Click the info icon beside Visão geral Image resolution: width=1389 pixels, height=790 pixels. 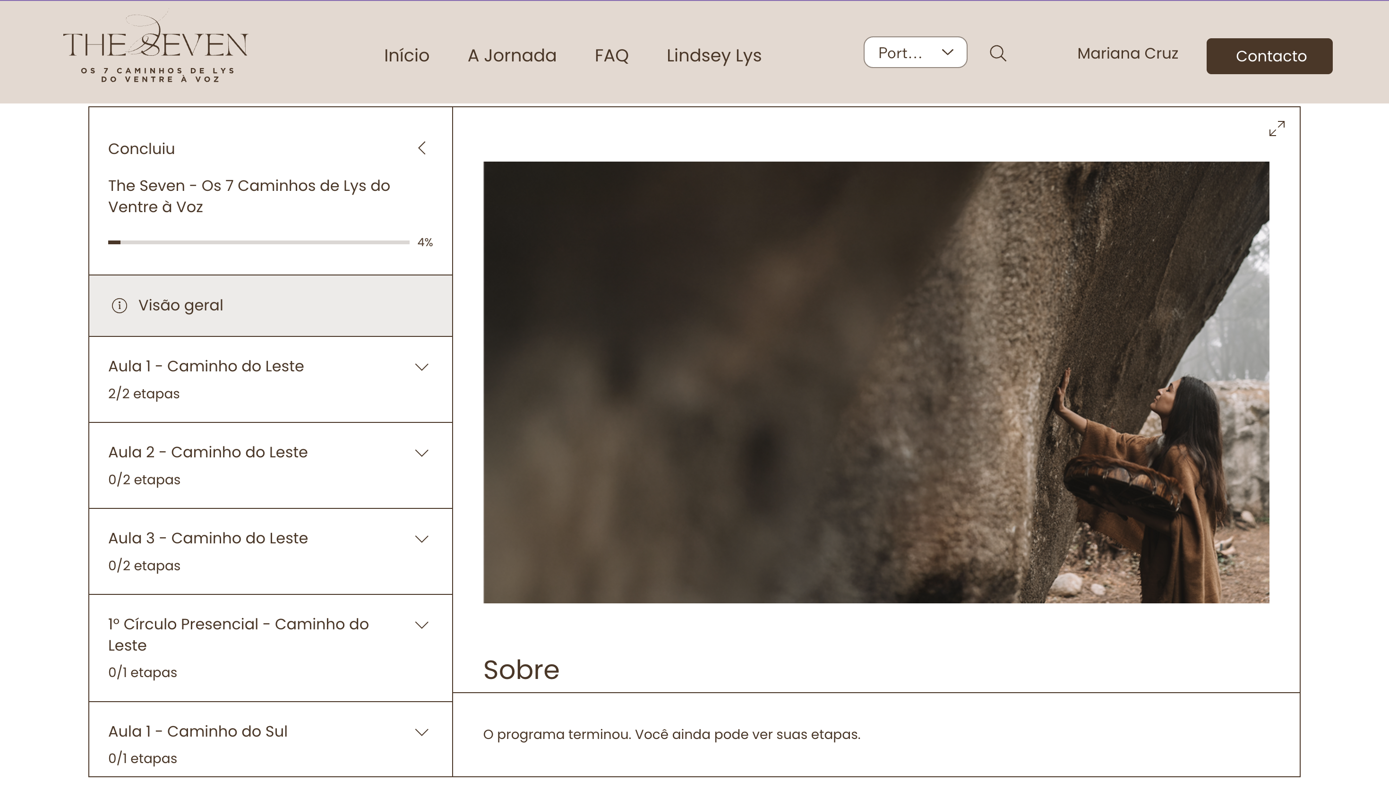click(x=120, y=306)
